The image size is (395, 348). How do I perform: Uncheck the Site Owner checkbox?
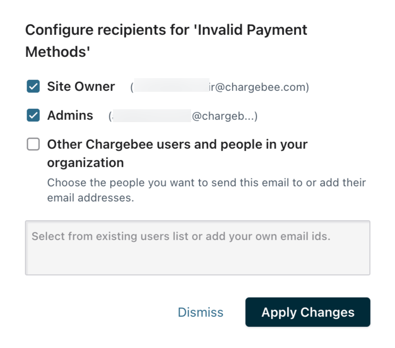33,86
